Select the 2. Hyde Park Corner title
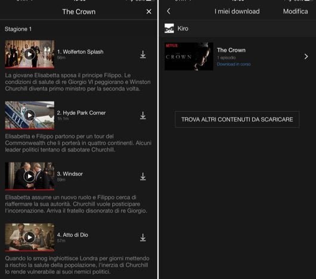Image resolution: width=316 pixels, height=279 pixels. [x=81, y=113]
